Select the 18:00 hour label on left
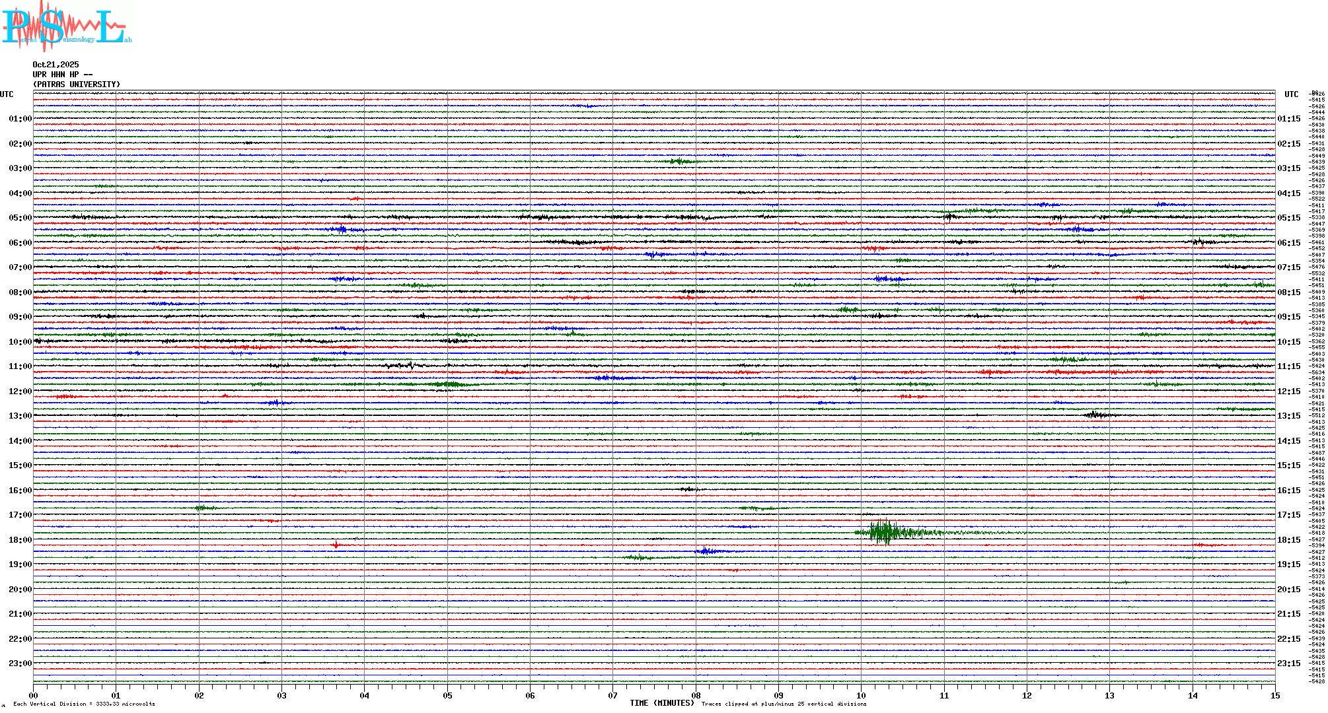Screen dimensions: 1328x713 click(20, 540)
